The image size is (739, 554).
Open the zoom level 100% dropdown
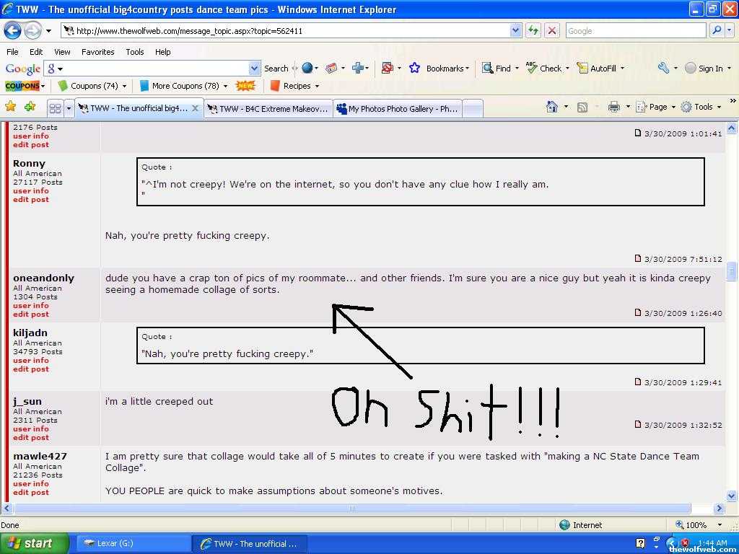coord(719,525)
